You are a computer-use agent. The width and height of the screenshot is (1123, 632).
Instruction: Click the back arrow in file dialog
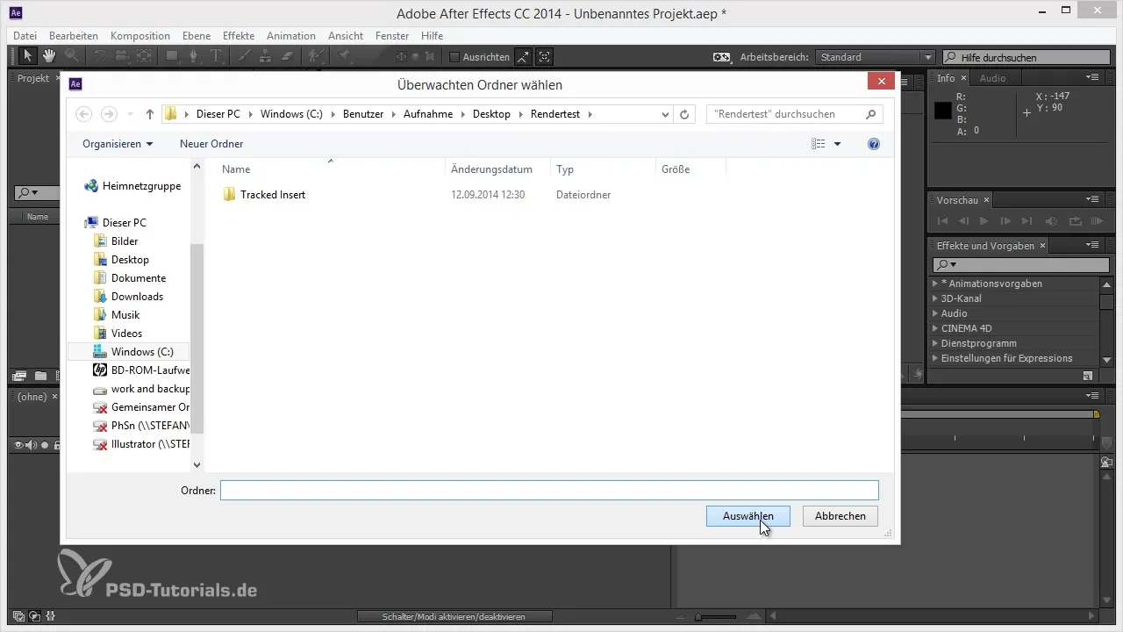tap(84, 114)
